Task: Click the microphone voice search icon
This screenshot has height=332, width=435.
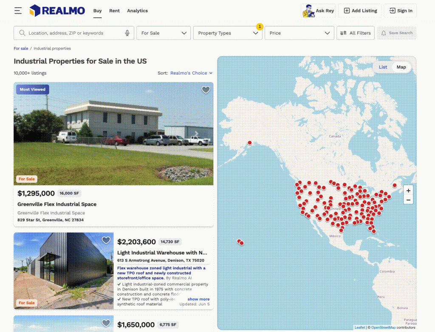Action: (x=127, y=33)
